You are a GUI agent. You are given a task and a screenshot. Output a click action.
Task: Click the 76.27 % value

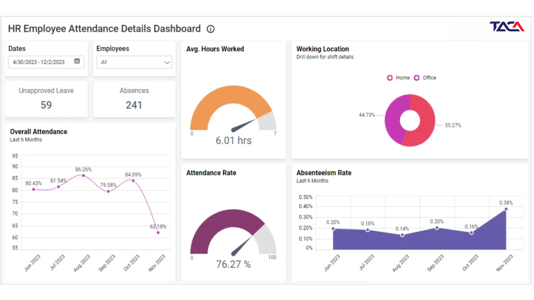tap(234, 264)
